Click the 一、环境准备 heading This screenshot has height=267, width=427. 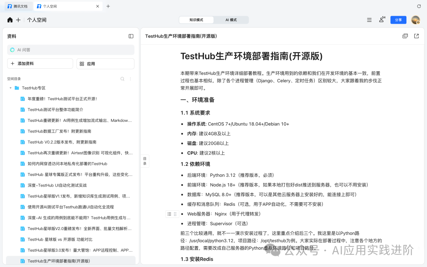click(197, 100)
